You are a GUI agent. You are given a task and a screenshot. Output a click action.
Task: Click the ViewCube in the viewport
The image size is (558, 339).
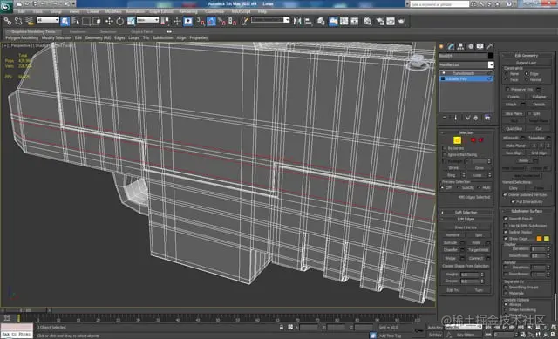(x=418, y=62)
